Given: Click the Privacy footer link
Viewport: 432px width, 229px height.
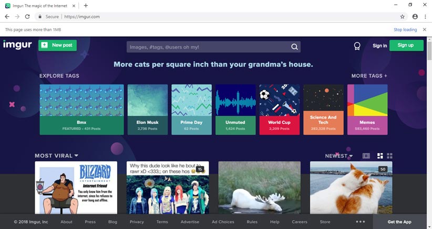Looking at the screenshot, I should [x=137, y=222].
